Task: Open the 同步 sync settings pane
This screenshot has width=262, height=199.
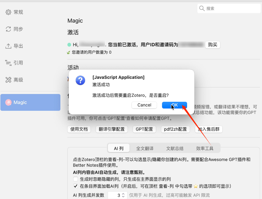Action: (x=14, y=29)
